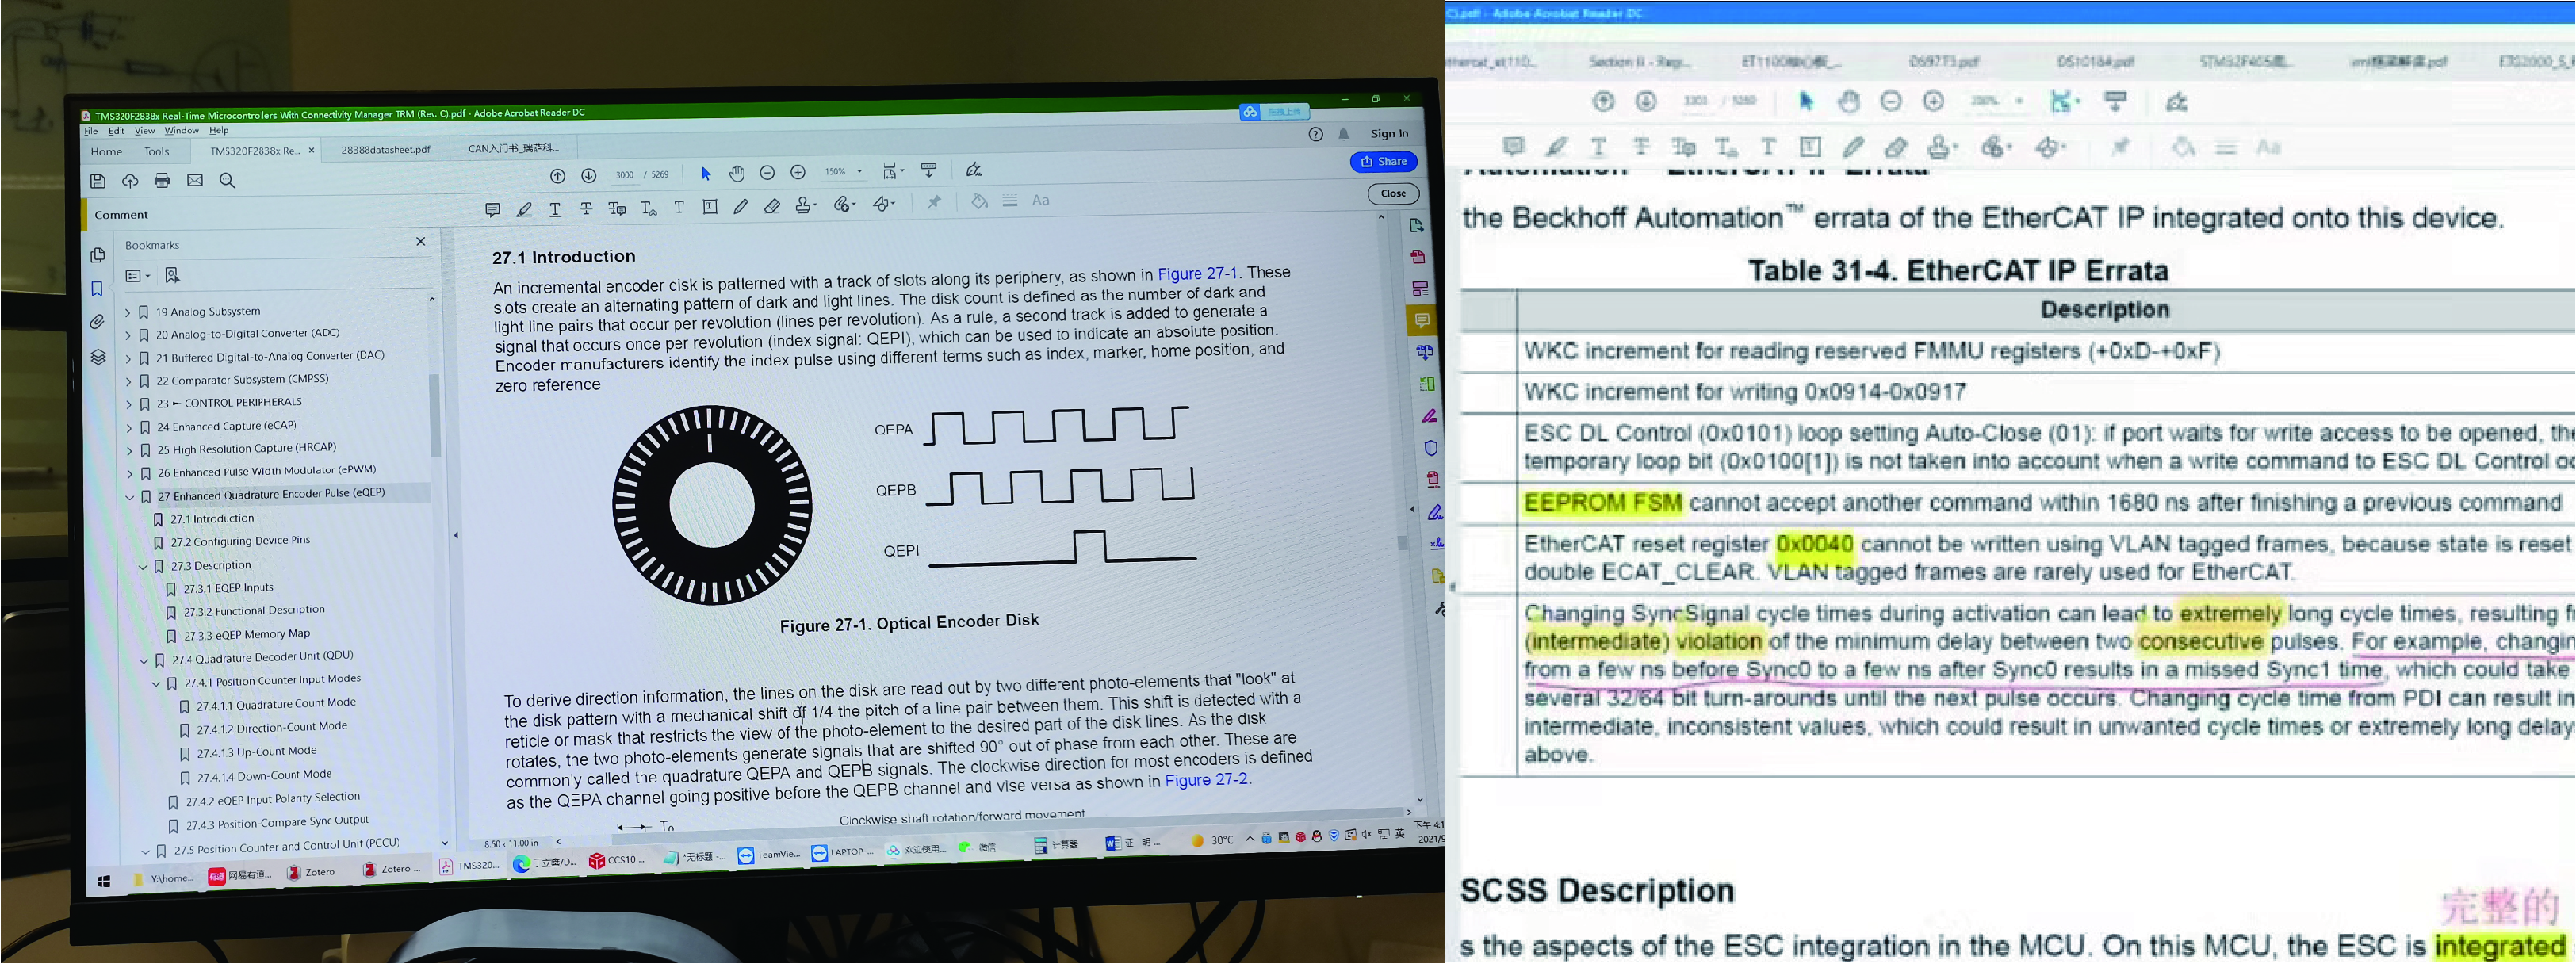Image resolution: width=2576 pixels, height=964 pixels.
Task: Click the Print file icon
Action: (x=162, y=181)
